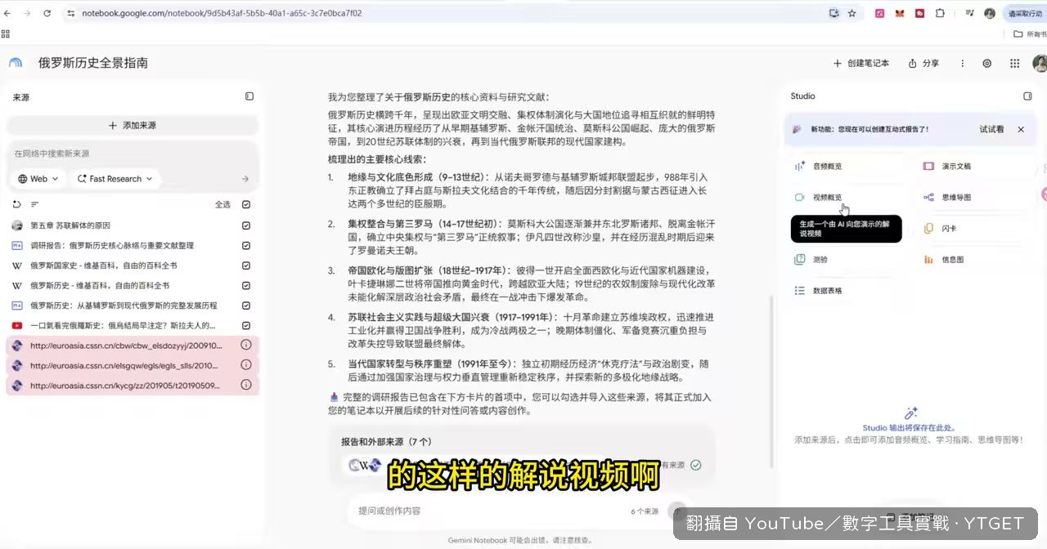Click 添加来源 add source button
Image resolution: width=1047 pixels, height=549 pixels.
(133, 126)
